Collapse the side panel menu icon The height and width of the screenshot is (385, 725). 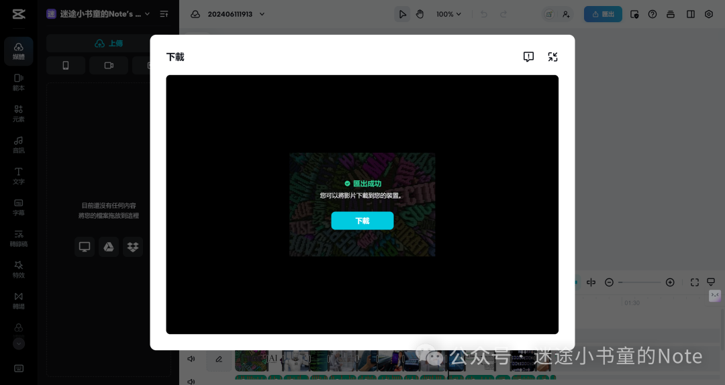pyautogui.click(x=164, y=14)
